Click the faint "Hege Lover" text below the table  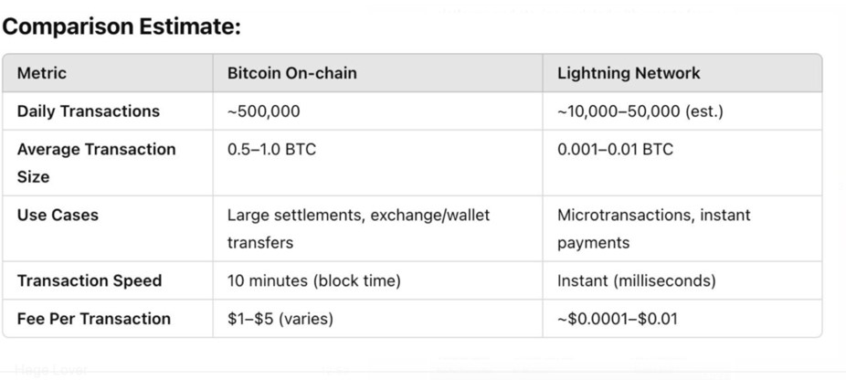[x=51, y=370]
